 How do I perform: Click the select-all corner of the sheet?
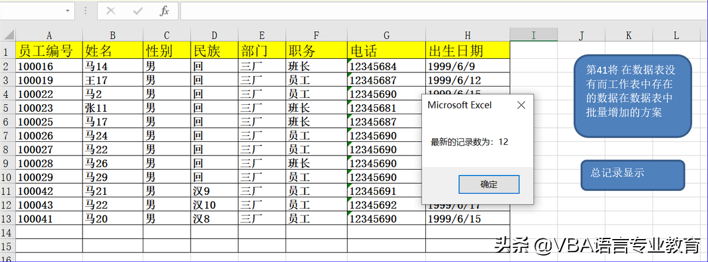8,35
